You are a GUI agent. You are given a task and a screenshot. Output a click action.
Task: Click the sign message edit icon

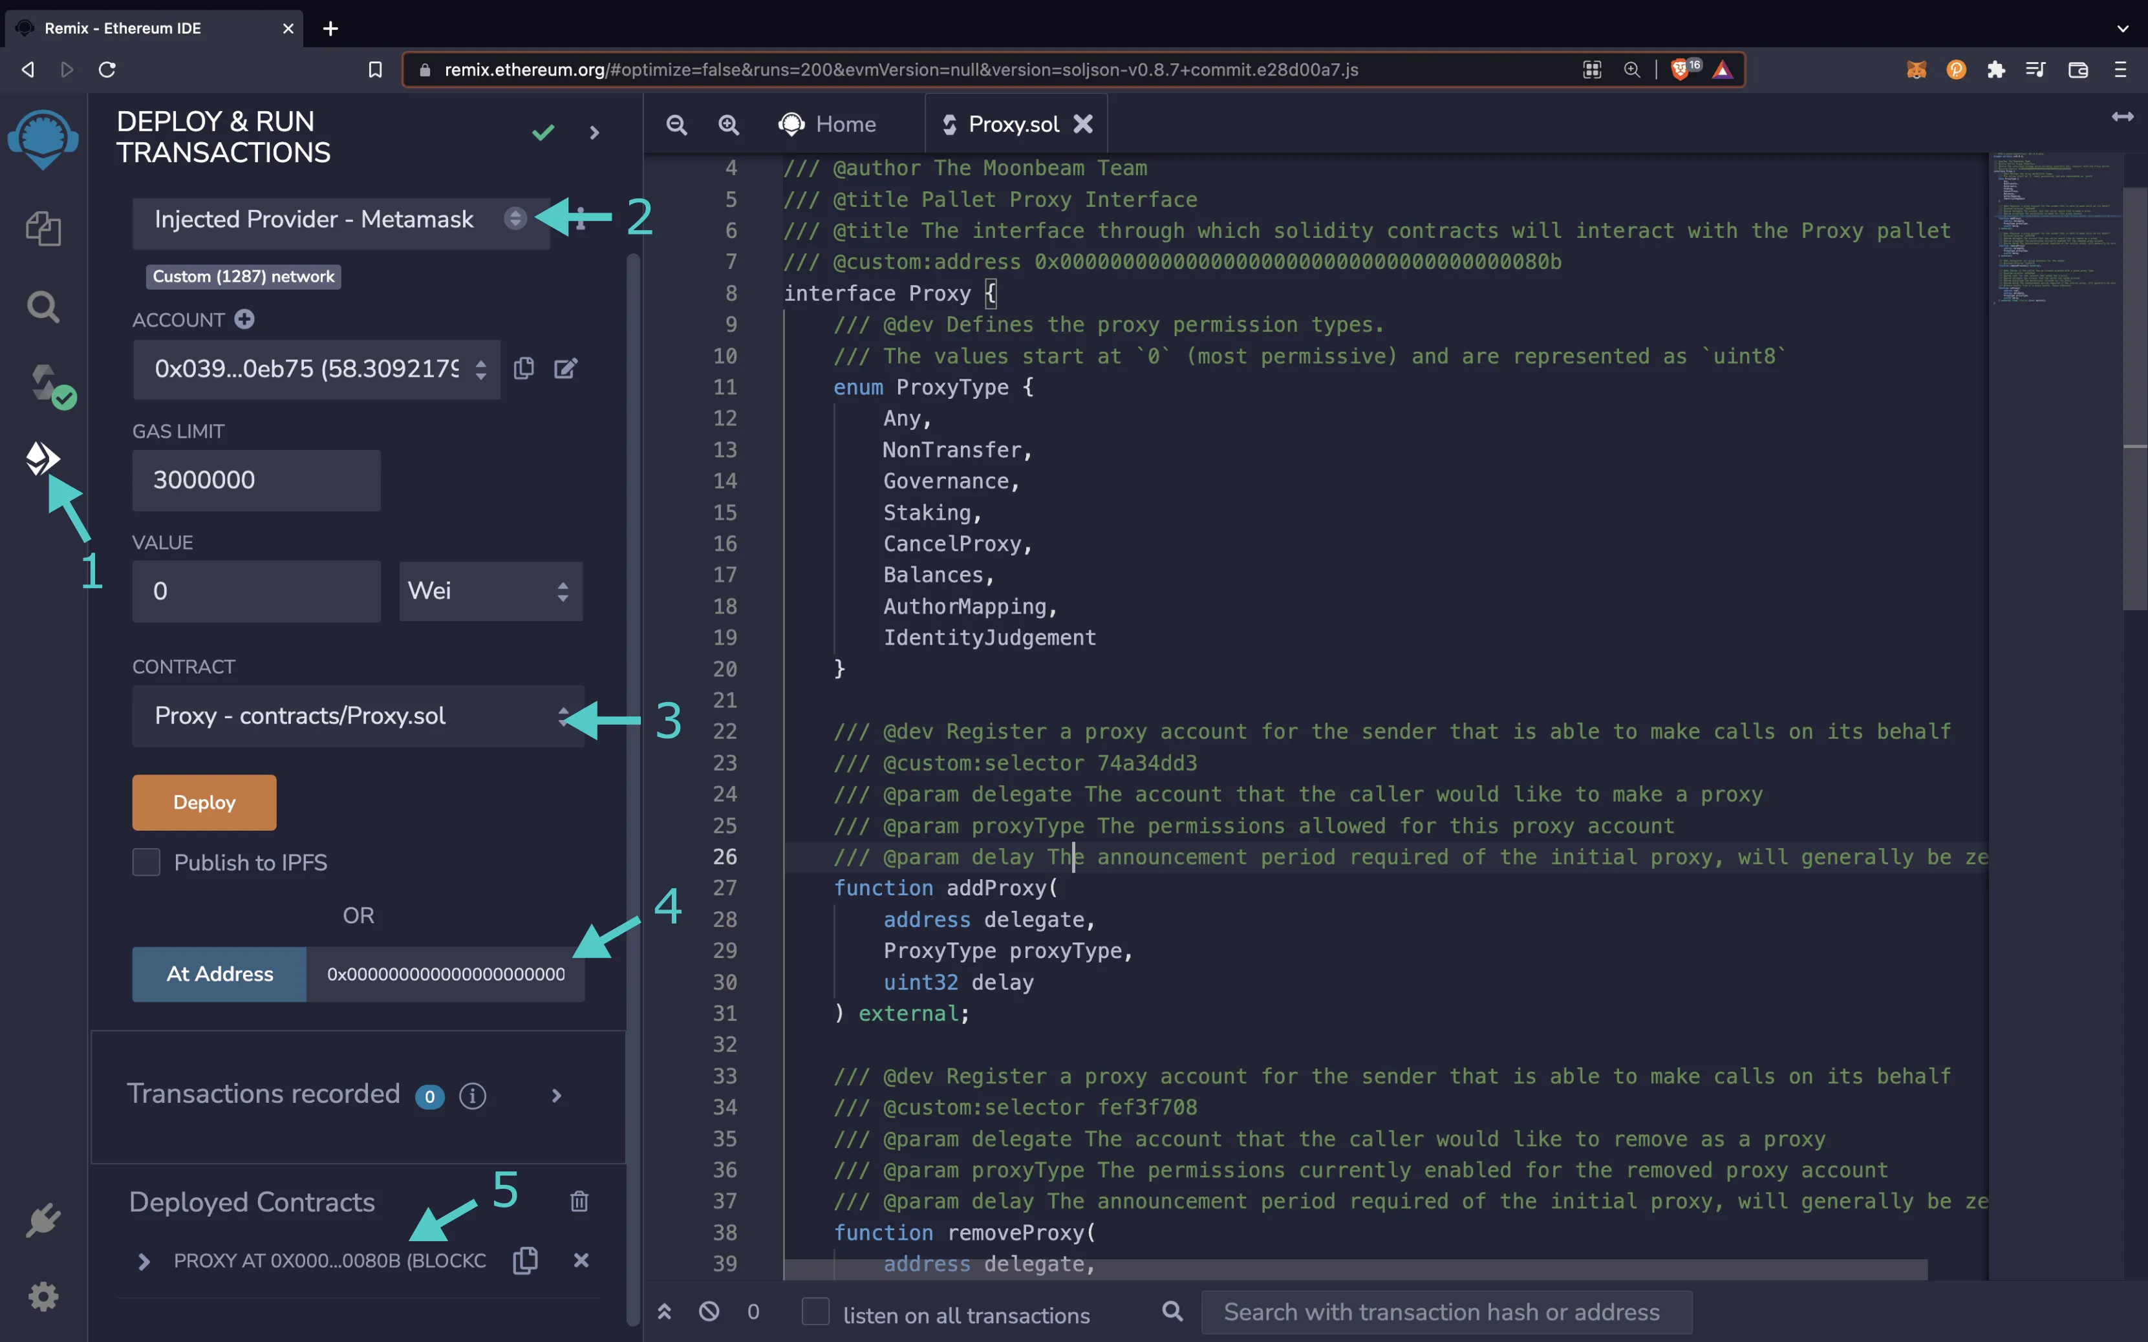565,368
